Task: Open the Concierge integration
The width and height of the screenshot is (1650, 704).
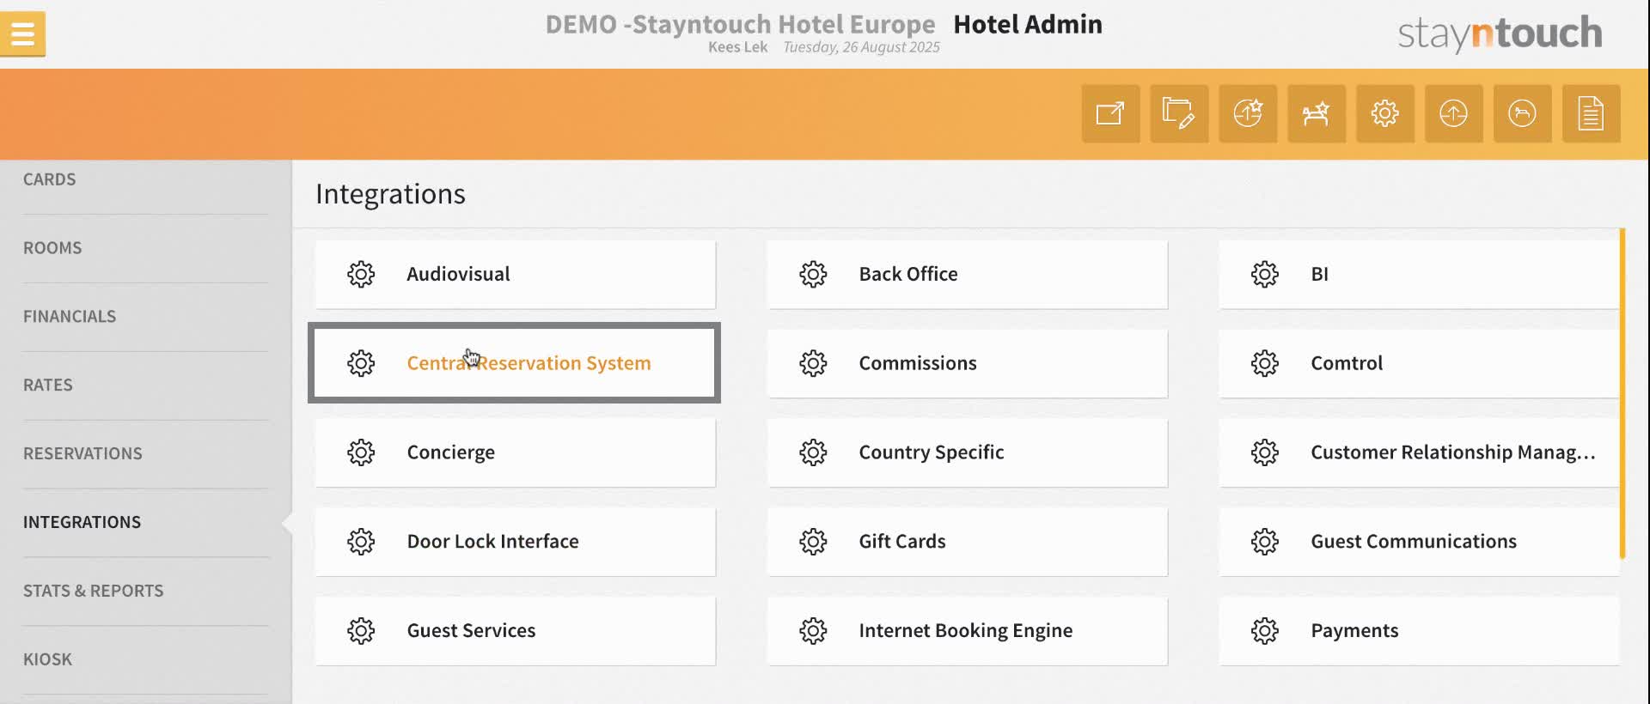Action: point(515,452)
